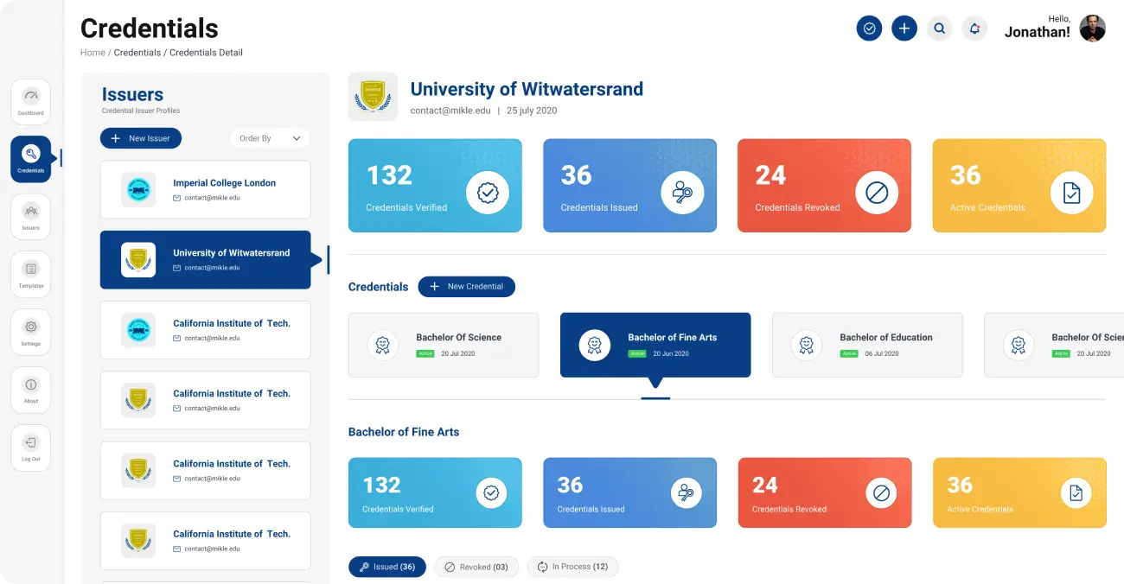
Task: Expand the Order By dropdown
Action: click(x=270, y=138)
